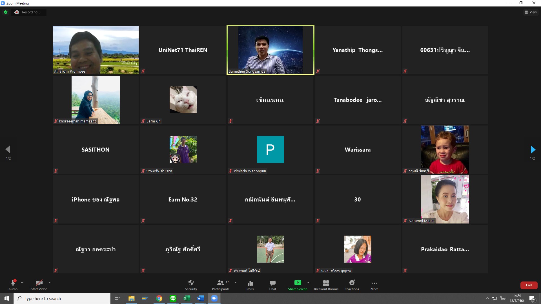Click the encryption green shield icon
The image size is (541, 304).
click(x=6, y=12)
